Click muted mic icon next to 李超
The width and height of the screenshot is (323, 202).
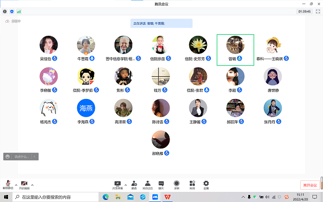coord(239,90)
